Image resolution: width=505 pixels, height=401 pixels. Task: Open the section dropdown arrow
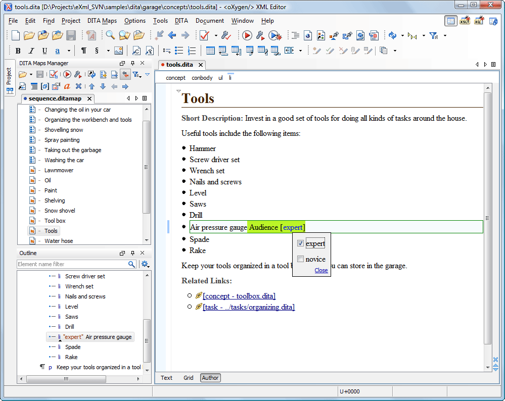pos(108,51)
